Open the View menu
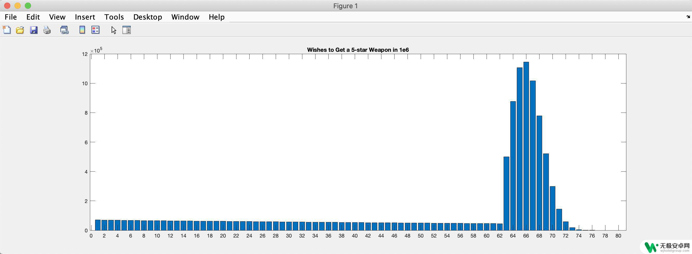 57,17
